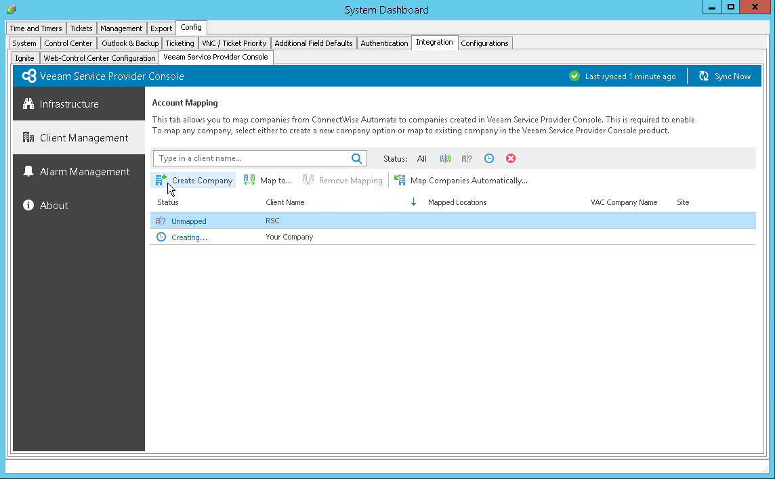Click the sort arrow in table header

(414, 202)
